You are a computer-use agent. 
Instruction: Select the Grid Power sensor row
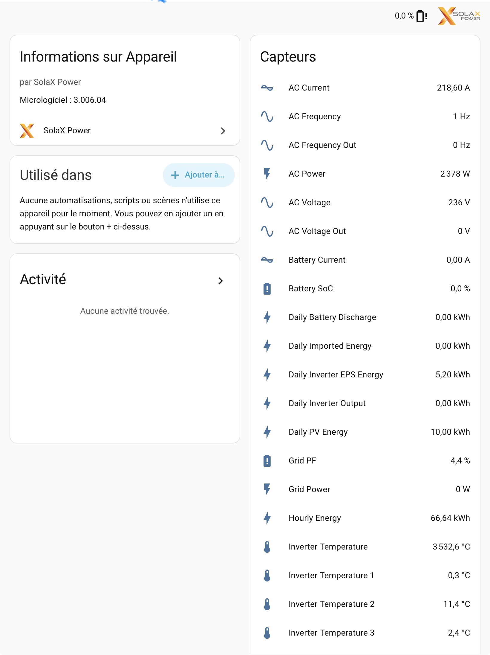pos(365,489)
